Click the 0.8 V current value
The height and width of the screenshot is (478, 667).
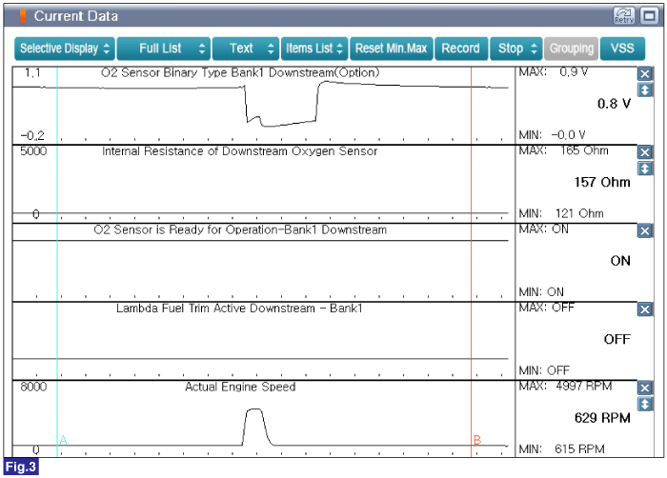[614, 104]
